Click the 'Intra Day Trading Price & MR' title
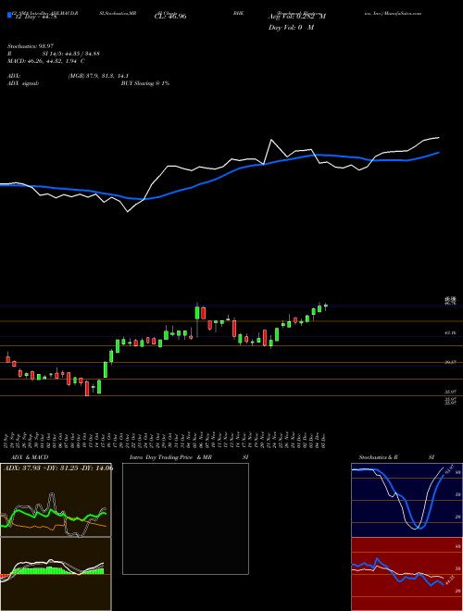 point(170,457)
